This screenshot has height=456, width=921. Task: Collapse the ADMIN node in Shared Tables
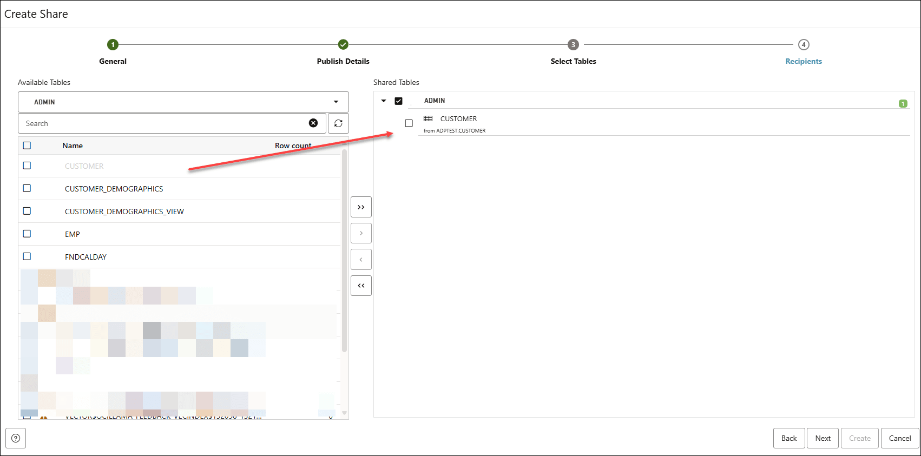(384, 101)
